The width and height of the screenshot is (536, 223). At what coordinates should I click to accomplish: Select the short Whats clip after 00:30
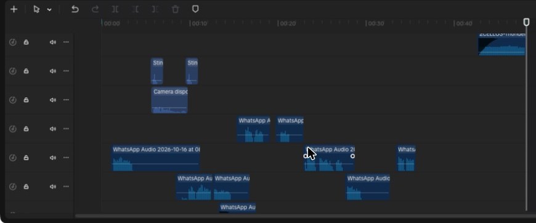point(406,158)
